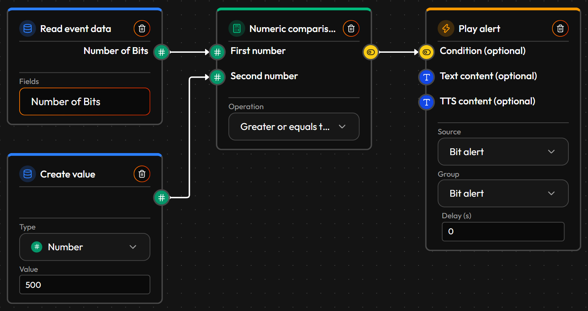Click the Second number label
Image resolution: width=588 pixels, height=311 pixels.
[x=264, y=76]
